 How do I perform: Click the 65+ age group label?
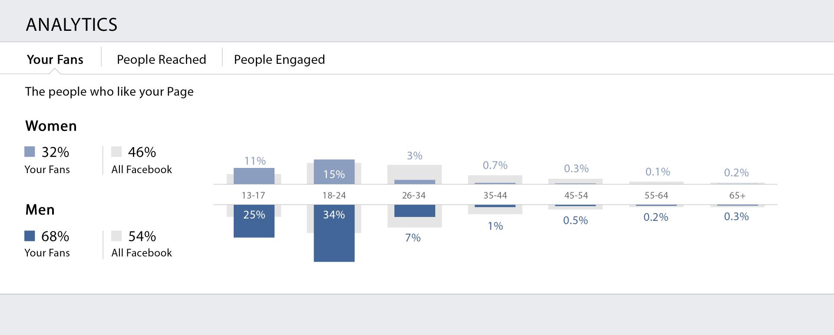[737, 195]
